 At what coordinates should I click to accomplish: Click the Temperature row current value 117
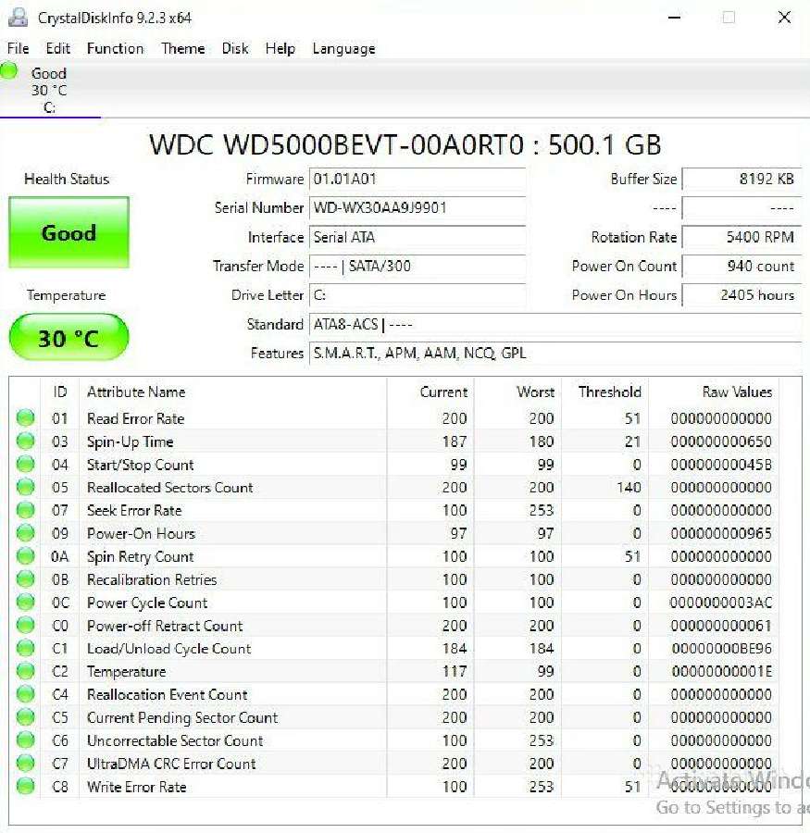click(x=455, y=672)
